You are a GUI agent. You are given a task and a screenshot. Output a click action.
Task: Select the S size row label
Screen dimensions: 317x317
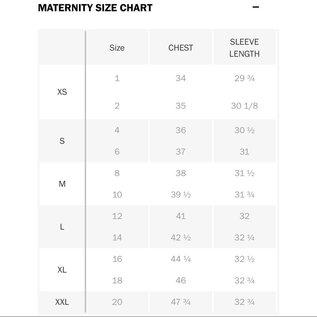tap(62, 141)
